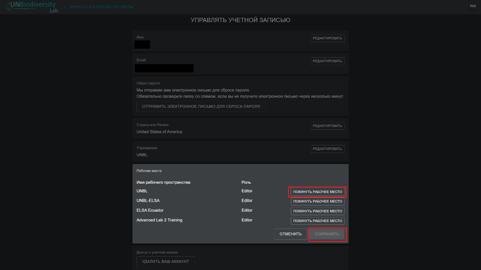Click 'Редактировать' for Учреждение
Screen dimensions: 481x270
tap(327, 149)
